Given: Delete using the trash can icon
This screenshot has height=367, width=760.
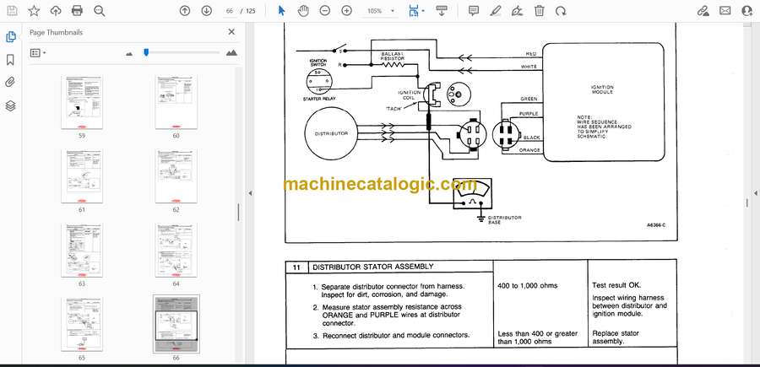Looking at the screenshot, I should click(x=539, y=11).
